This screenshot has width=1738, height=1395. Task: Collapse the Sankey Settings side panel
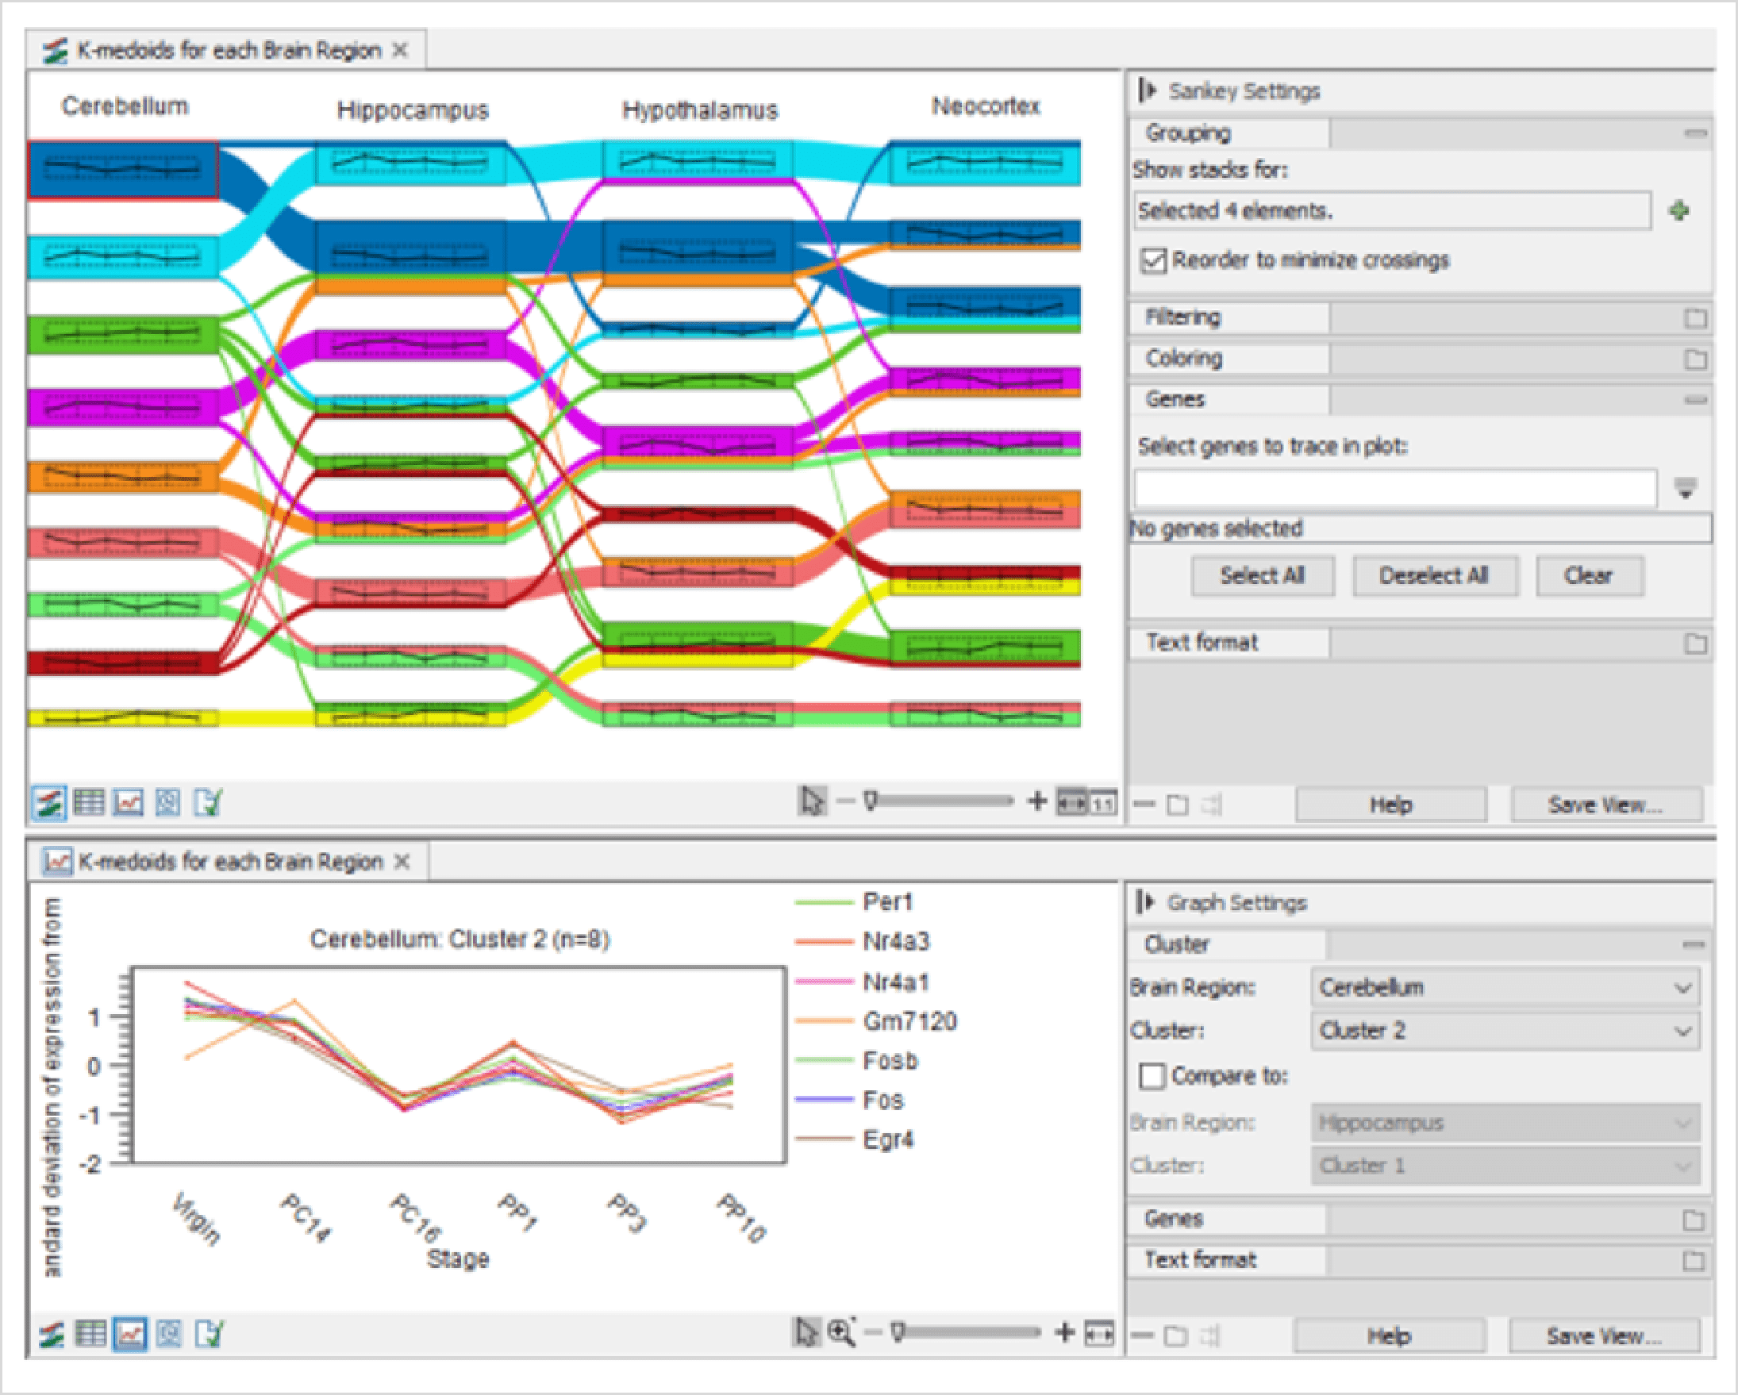click(1148, 90)
